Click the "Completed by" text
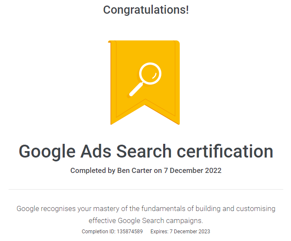Viewport: 291px width, 241px height. pos(93,170)
